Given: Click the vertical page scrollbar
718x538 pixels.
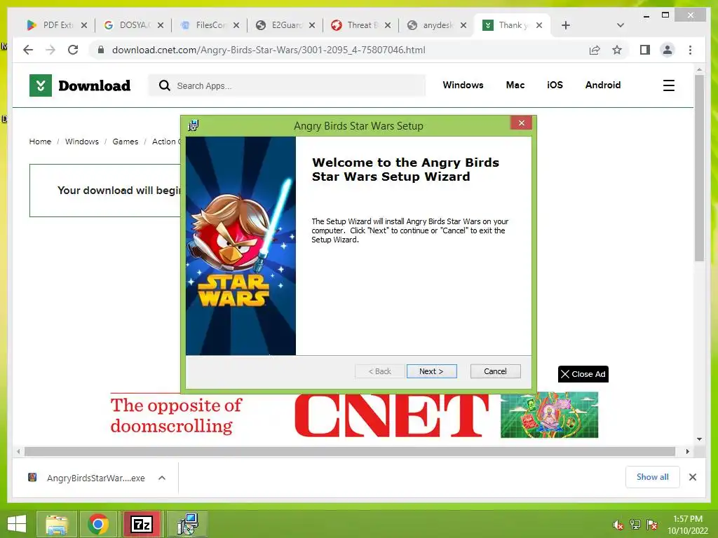Looking at the screenshot, I should (699, 167).
